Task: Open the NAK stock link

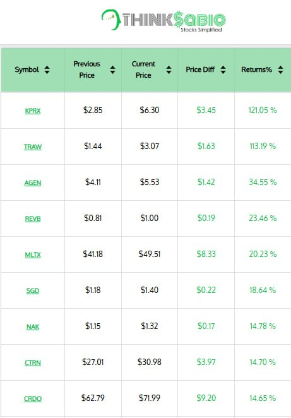Action: [x=33, y=326]
